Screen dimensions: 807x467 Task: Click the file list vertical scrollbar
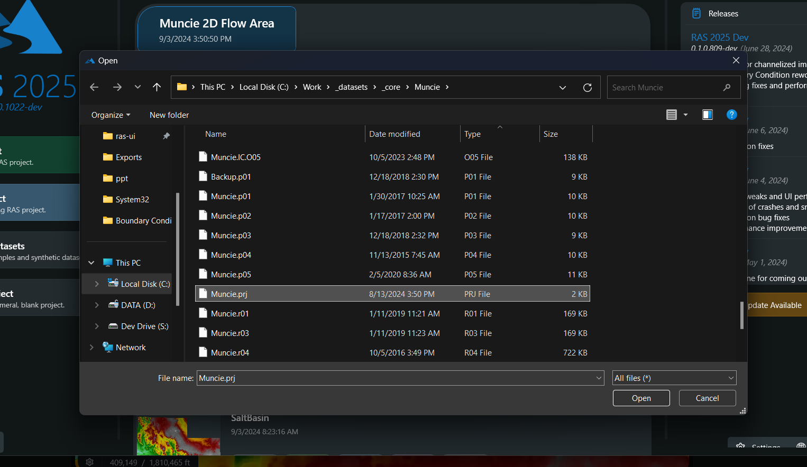741,315
